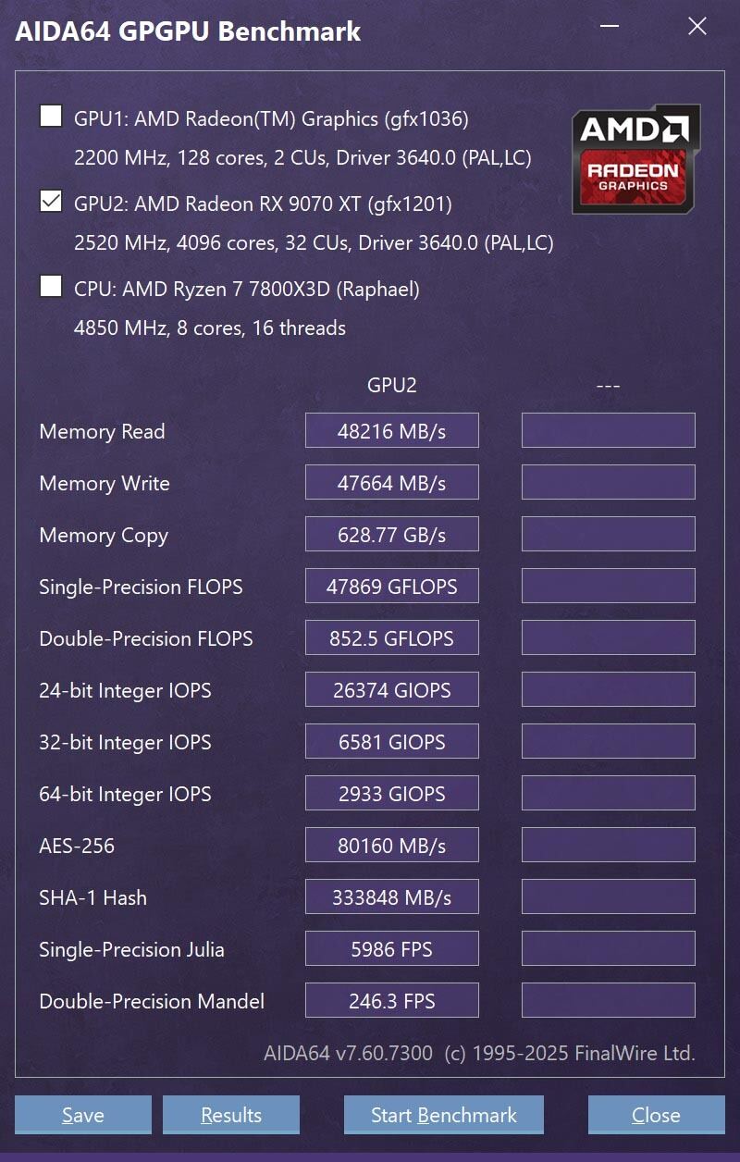
Task: Close the dialog using the Close button
Action: pos(657,1115)
